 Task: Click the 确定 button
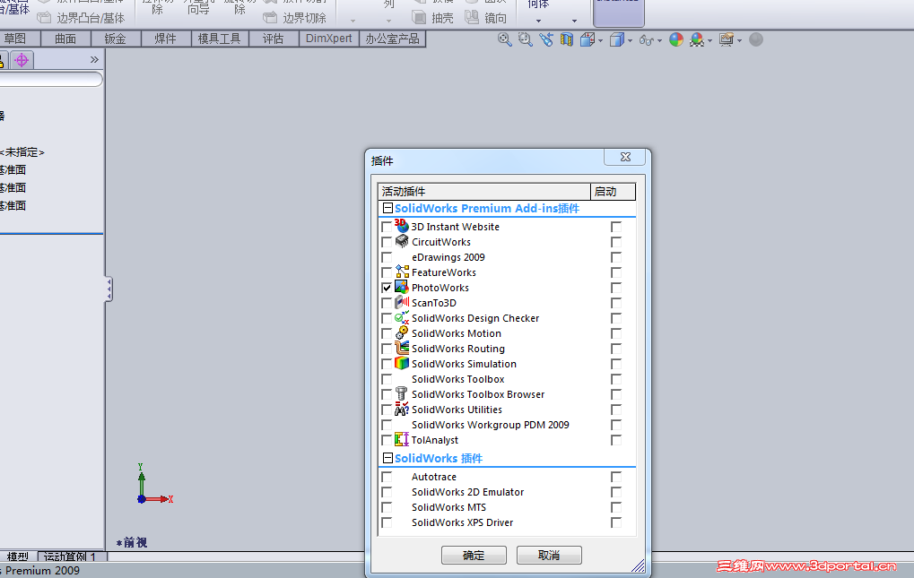pos(474,556)
